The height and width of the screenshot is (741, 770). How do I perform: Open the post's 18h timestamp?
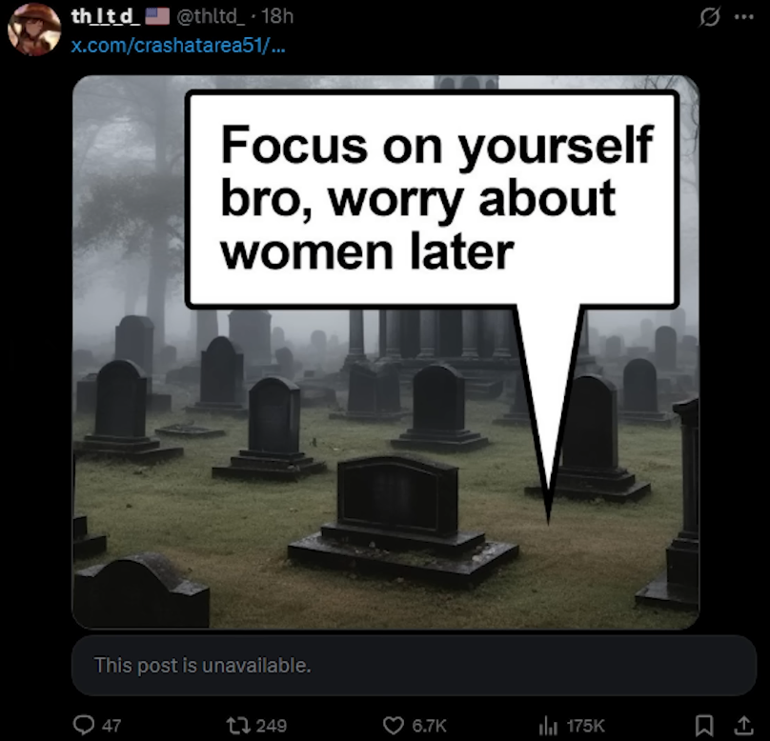[x=277, y=17]
